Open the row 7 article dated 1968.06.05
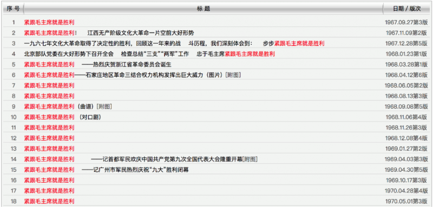This screenshot has width=433, height=207. click(x=49, y=85)
